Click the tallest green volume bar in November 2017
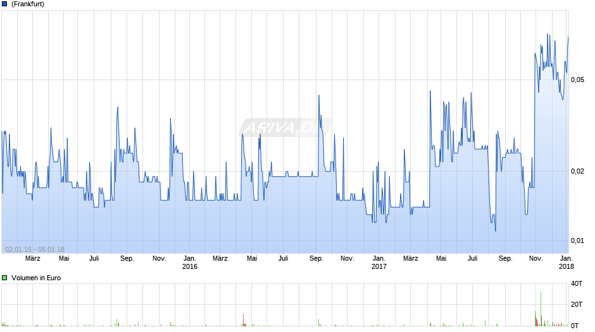 (541, 309)
